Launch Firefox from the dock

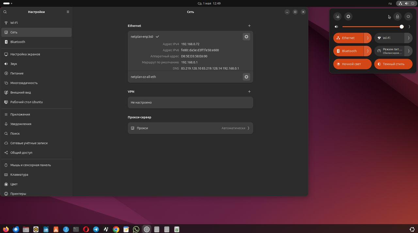point(6,229)
